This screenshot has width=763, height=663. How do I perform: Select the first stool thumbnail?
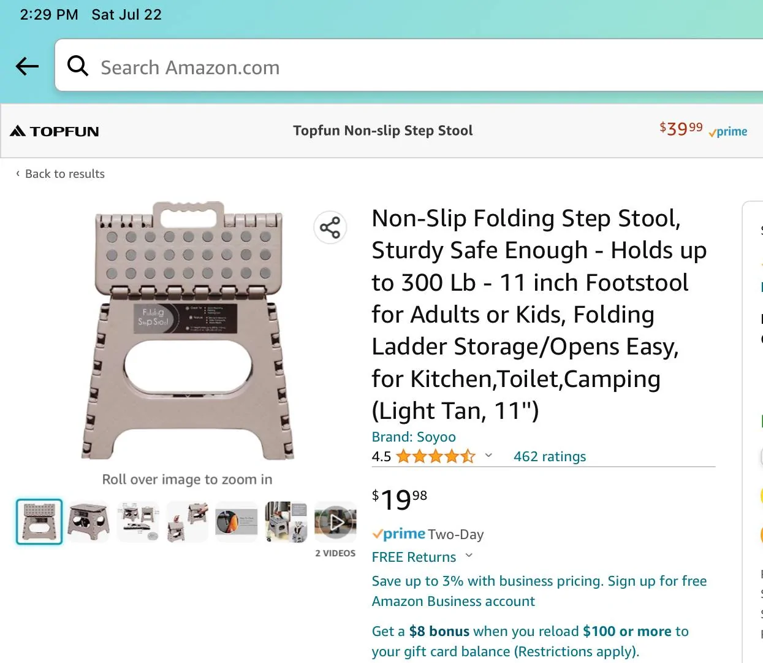[39, 522]
